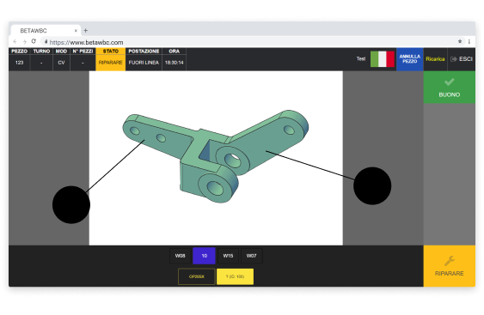Select the W08 station tab

tap(180, 256)
